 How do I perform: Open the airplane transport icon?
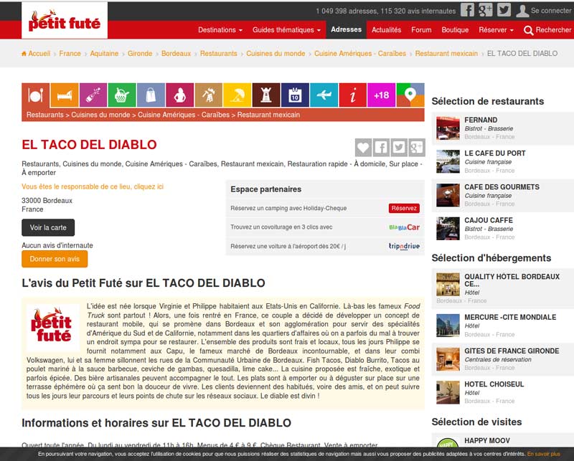(x=324, y=95)
